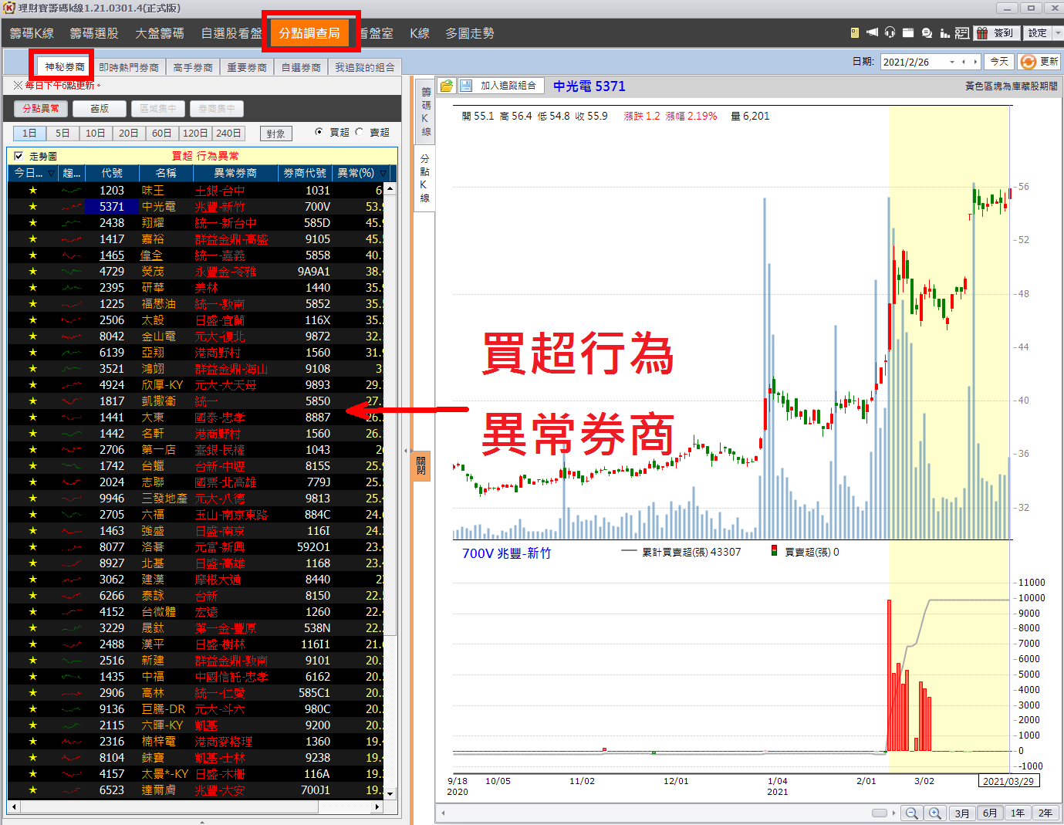
Task: Click the star icon in the 1203 味王 row
Action: tap(32, 190)
